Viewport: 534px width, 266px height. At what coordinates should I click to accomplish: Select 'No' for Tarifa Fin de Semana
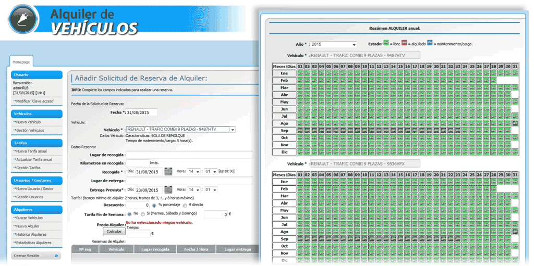[x=129, y=214]
